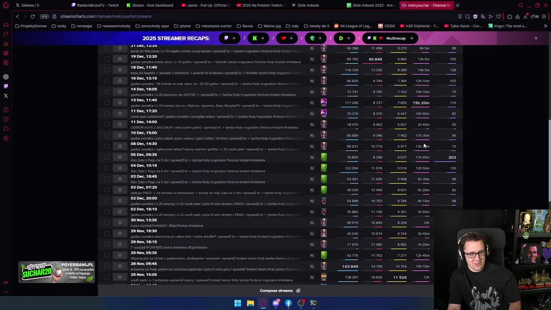Play the 05 Dec, 09:35 stream row
This screenshot has width=551, height=310.
(x=120, y=157)
